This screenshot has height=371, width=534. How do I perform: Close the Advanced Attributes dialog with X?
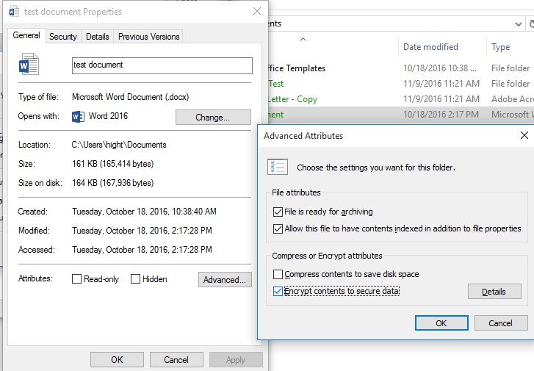524,135
